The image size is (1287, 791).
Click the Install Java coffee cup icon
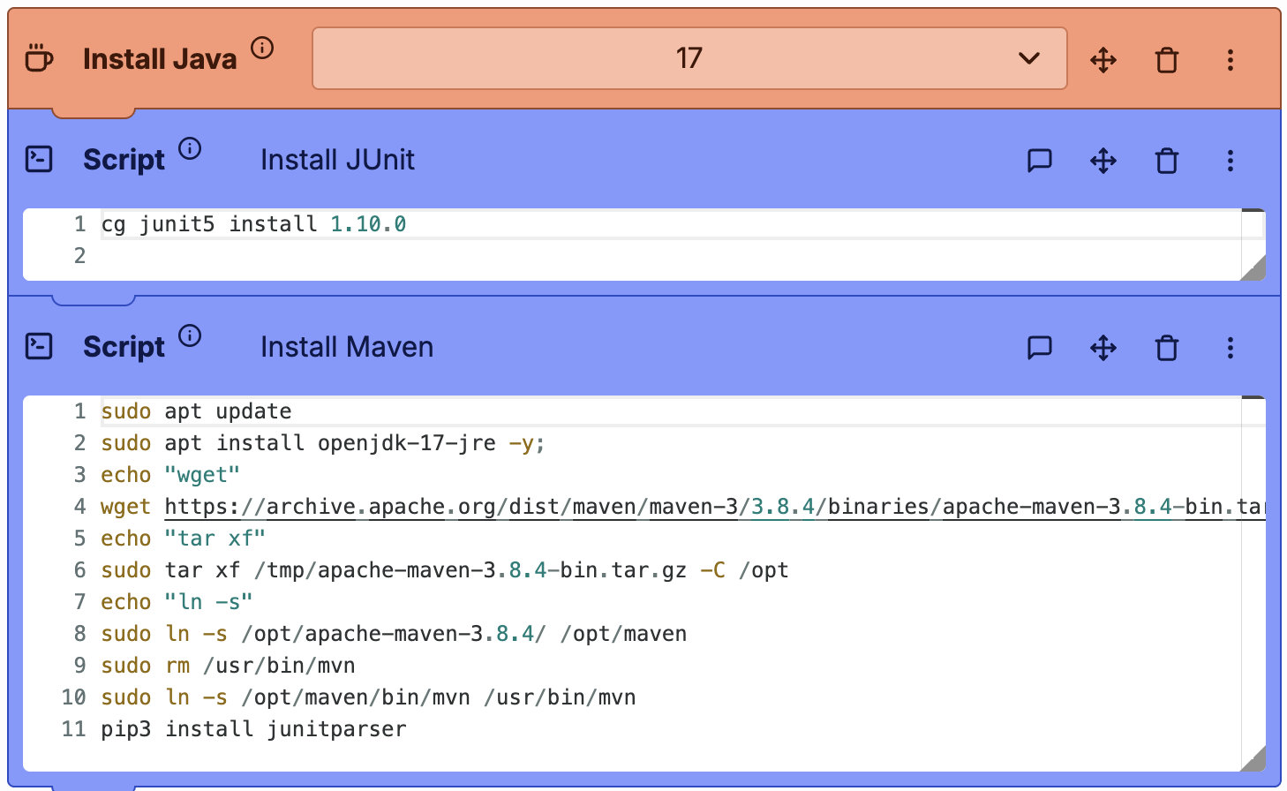coord(39,59)
